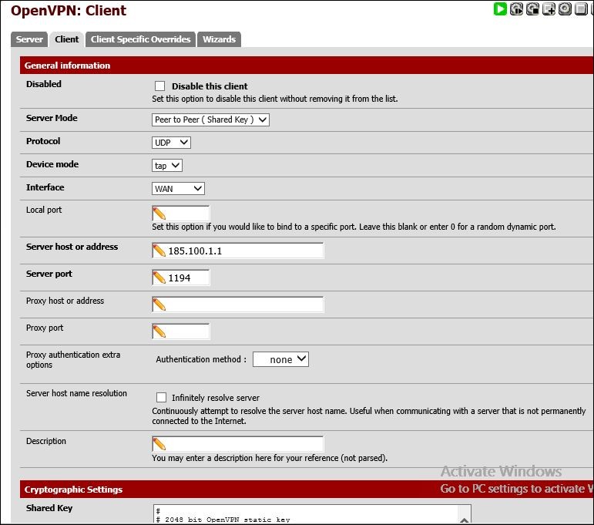Viewport: 594px width, 525px height.
Task: Click the green service running status icon
Action: click(501, 9)
